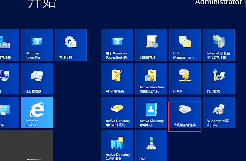Open Internet Explorer tile
Screen dimensions: 246x161
pos(37,112)
